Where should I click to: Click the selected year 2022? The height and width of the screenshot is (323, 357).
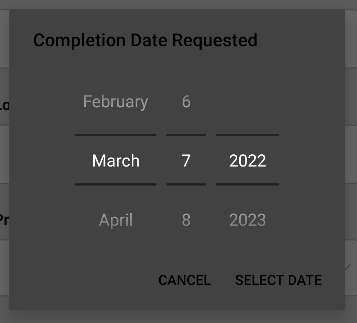pyautogui.click(x=248, y=160)
